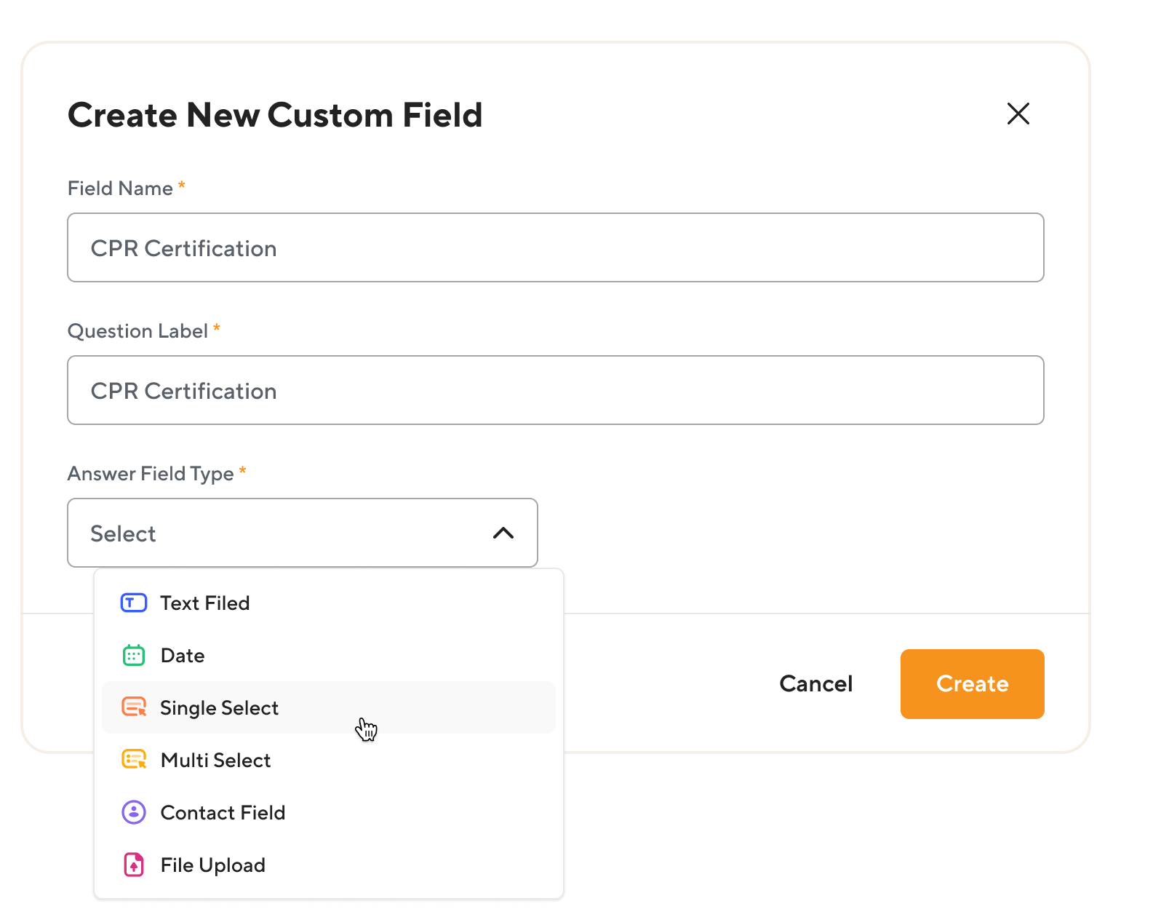The width and height of the screenshot is (1161, 917).
Task: Collapse dropdown using the chevron arrow
Action: 503,533
